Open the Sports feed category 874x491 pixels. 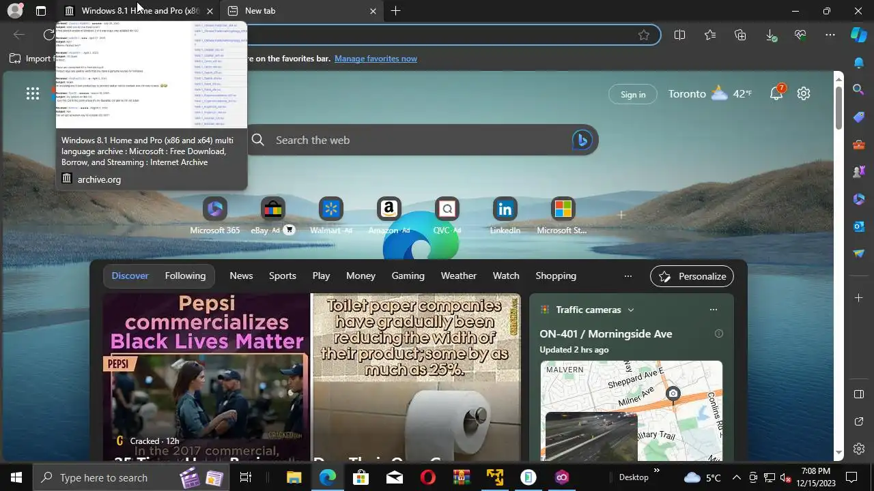tap(283, 276)
